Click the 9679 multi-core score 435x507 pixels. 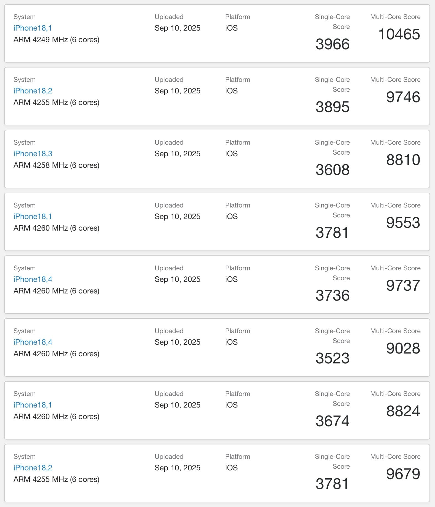click(x=403, y=474)
